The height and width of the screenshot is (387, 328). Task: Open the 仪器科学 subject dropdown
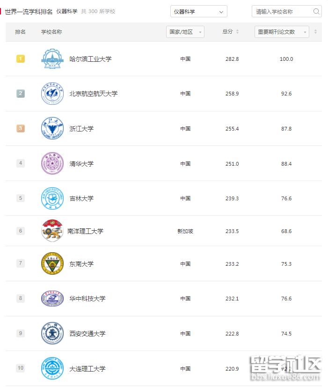coord(199,12)
